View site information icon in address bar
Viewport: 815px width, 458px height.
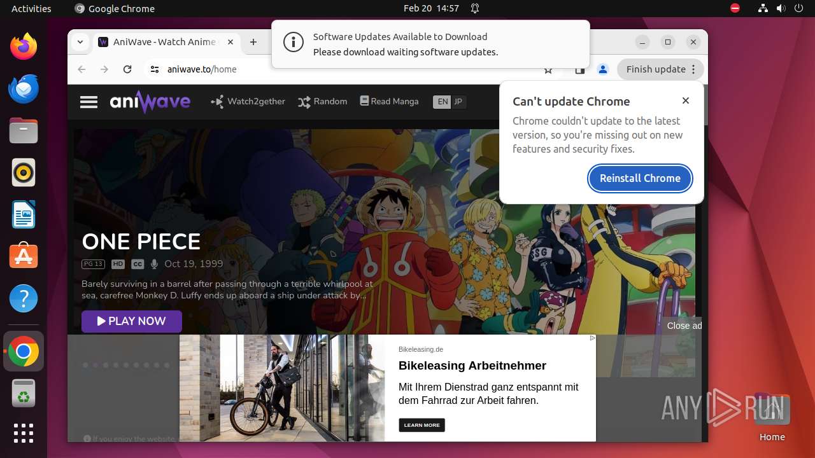tap(155, 69)
